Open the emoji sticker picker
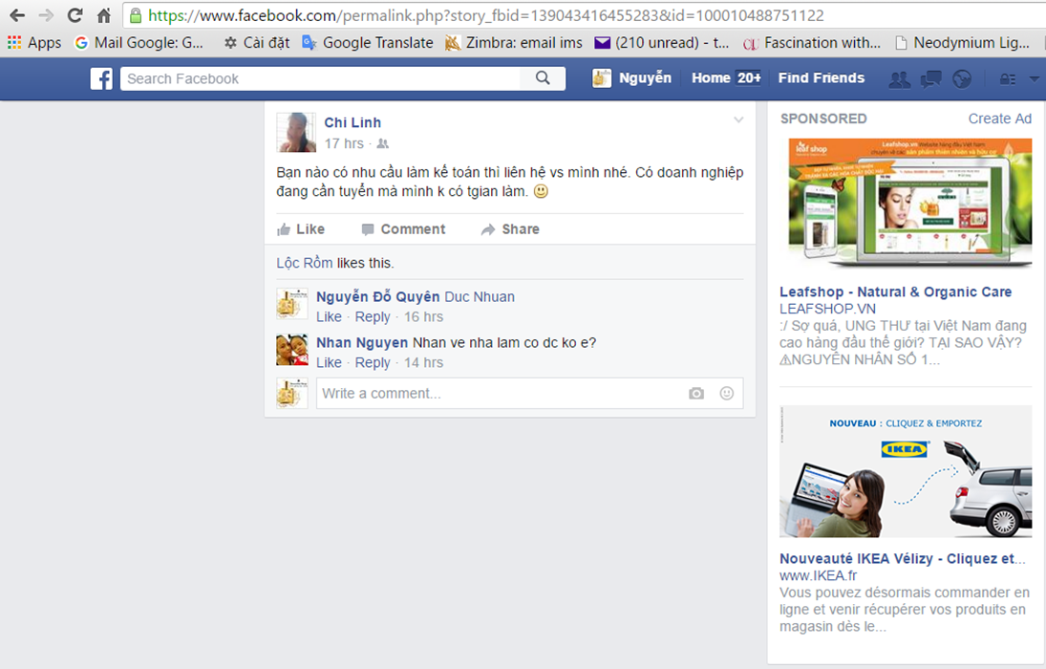The width and height of the screenshot is (1046, 669). pyautogui.click(x=727, y=393)
